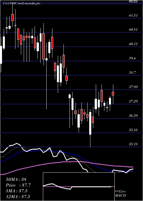Click the long white candle bottoming near 35.18
Image resolution: width=143 pixels, height=201 pixels.
click(90, 123)
